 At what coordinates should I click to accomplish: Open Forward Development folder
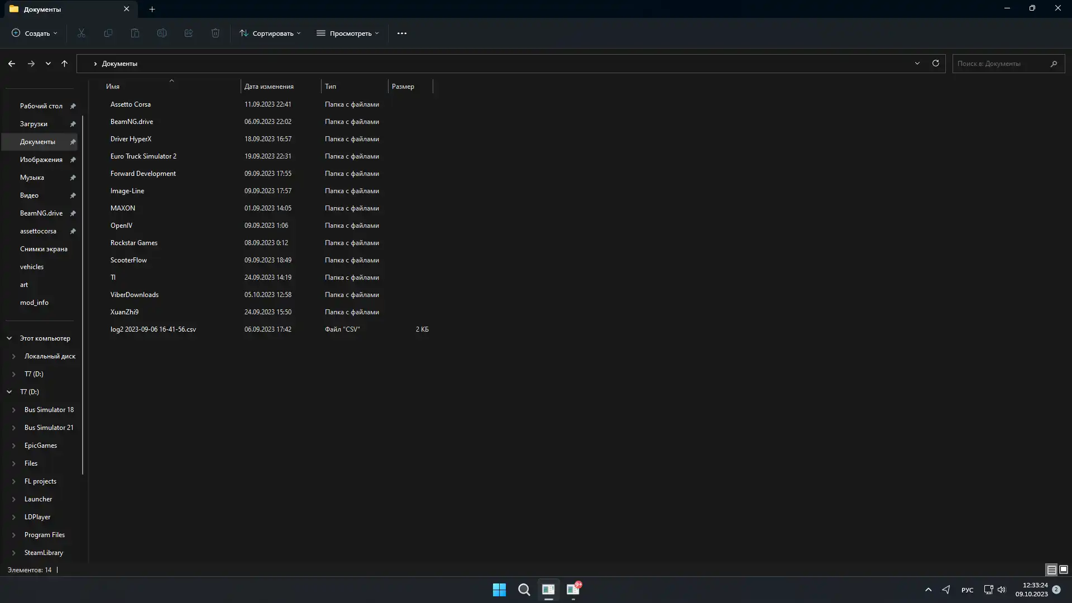(x=143, y=173)
